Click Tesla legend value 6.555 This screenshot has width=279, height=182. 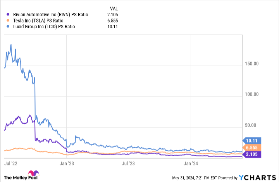tap(112, 21)
